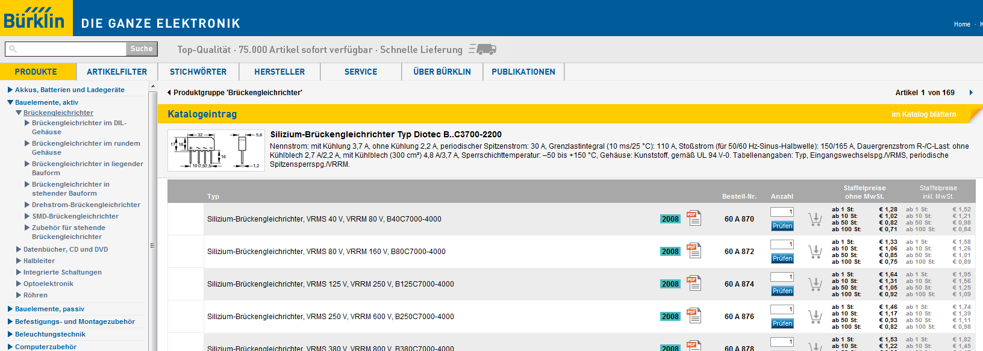Click Prüfen for article 60 A 870
The width and height of the screenshot is (983, 351).
coord(782,226)
